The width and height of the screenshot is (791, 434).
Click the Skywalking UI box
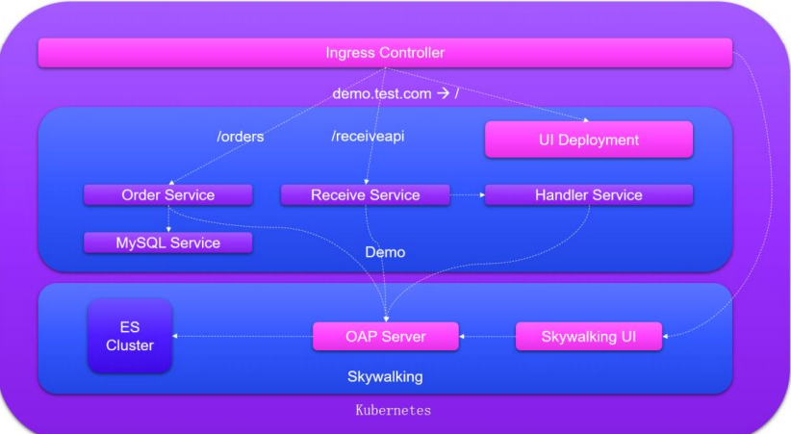(589, 336)
